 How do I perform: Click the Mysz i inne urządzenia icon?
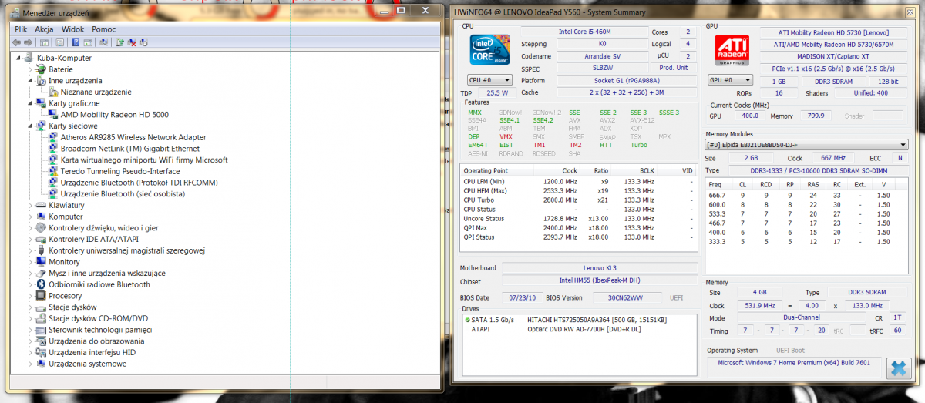[42, 273]
